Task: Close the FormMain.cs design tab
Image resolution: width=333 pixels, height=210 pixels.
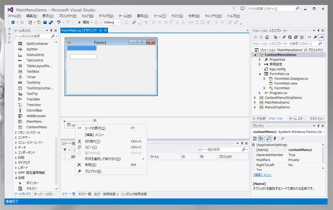Action: point(105,30)
